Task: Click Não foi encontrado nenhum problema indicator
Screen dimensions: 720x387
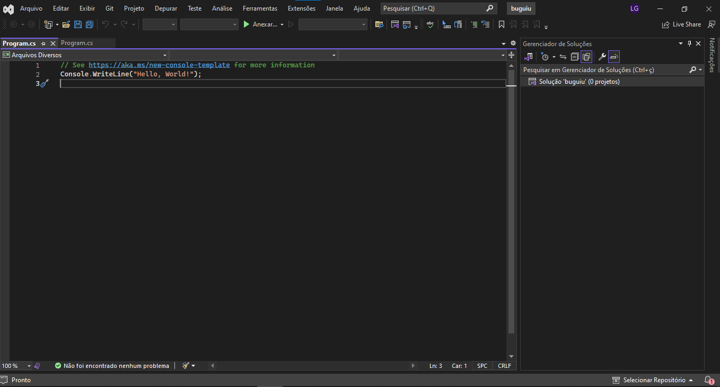Action: [x=112, y=366]
